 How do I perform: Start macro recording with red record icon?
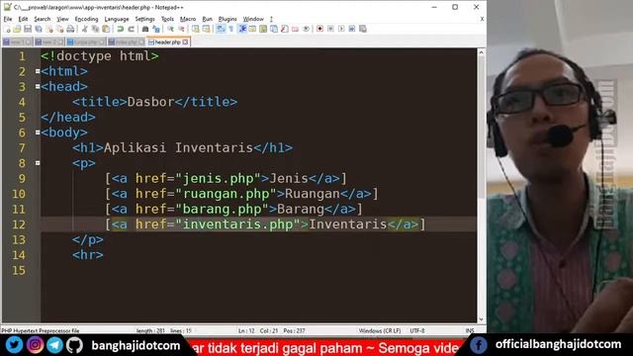coord(319,29)
